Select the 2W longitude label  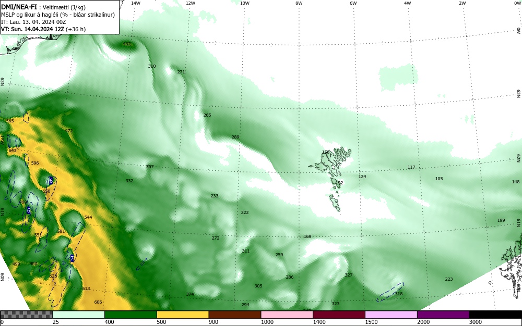pyautogui.click(x=462, y=3)
